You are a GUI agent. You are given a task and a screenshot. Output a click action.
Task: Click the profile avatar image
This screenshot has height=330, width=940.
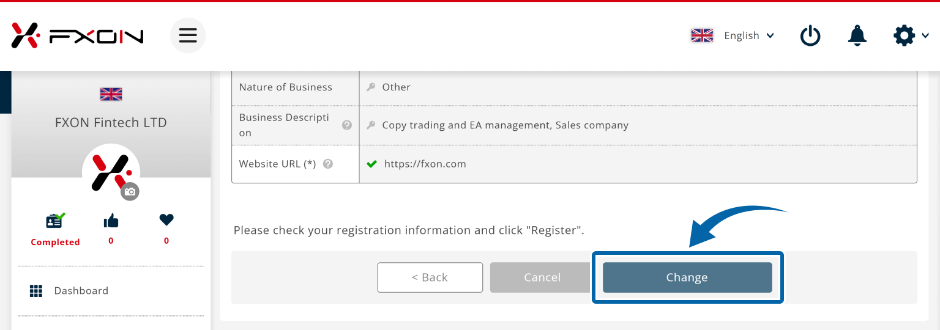(x=110, y=171)
